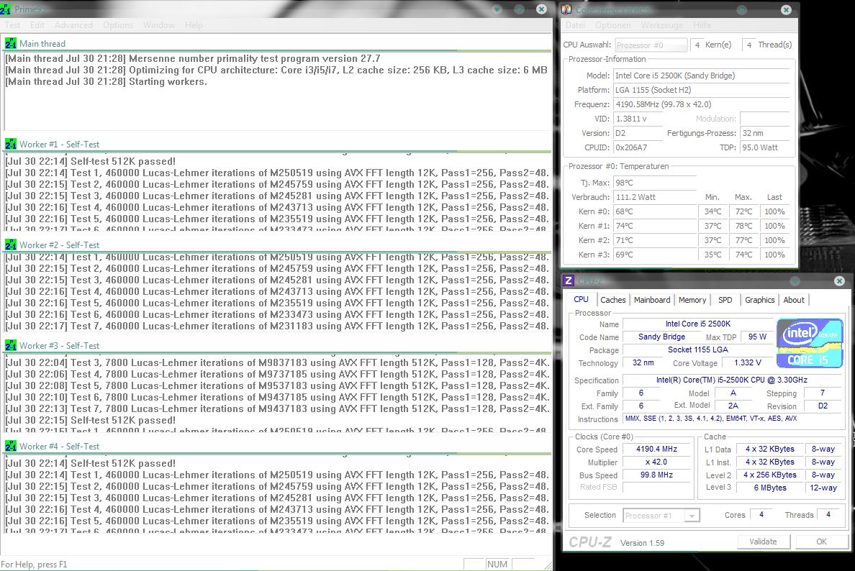855x571 pixels.
Task: Click Prime95 icon of Main thread window
Action: pos(10,44)
